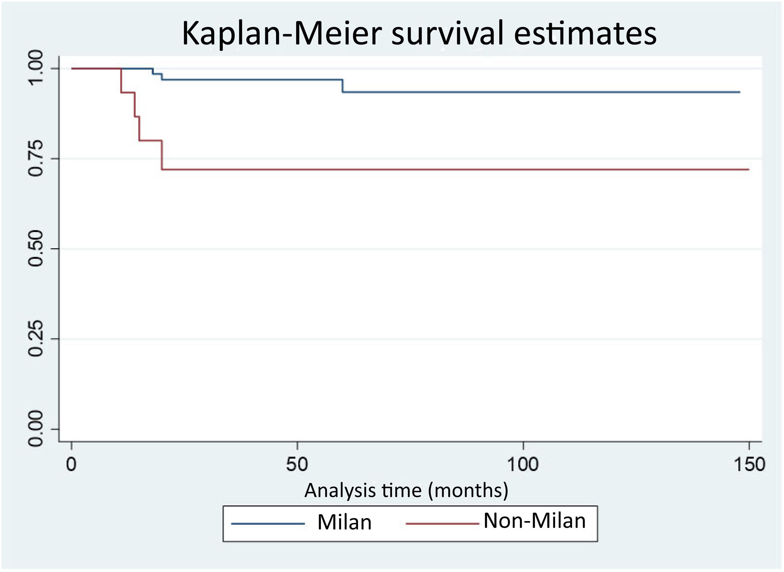The width and height of the screenshot is (784, 572).
Task: Click the blue line sample in legend
Action: tap(268, 524)
